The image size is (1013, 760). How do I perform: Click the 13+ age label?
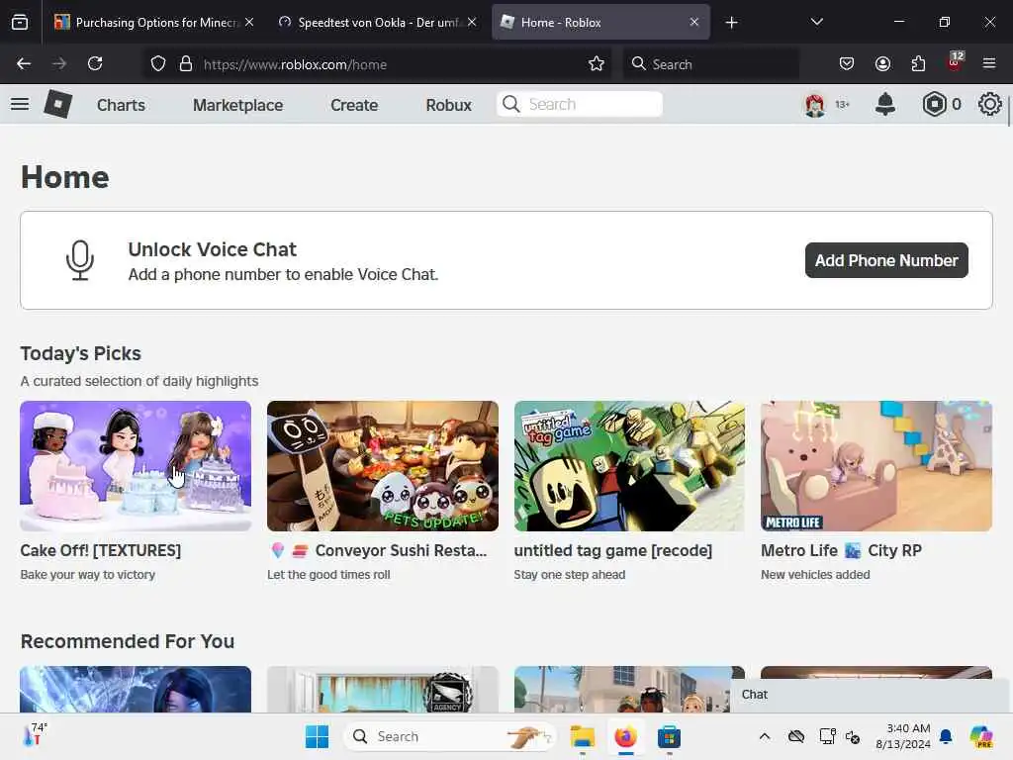[843, 104]
